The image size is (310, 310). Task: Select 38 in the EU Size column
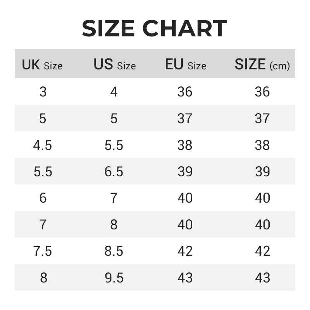click(185, 145)
